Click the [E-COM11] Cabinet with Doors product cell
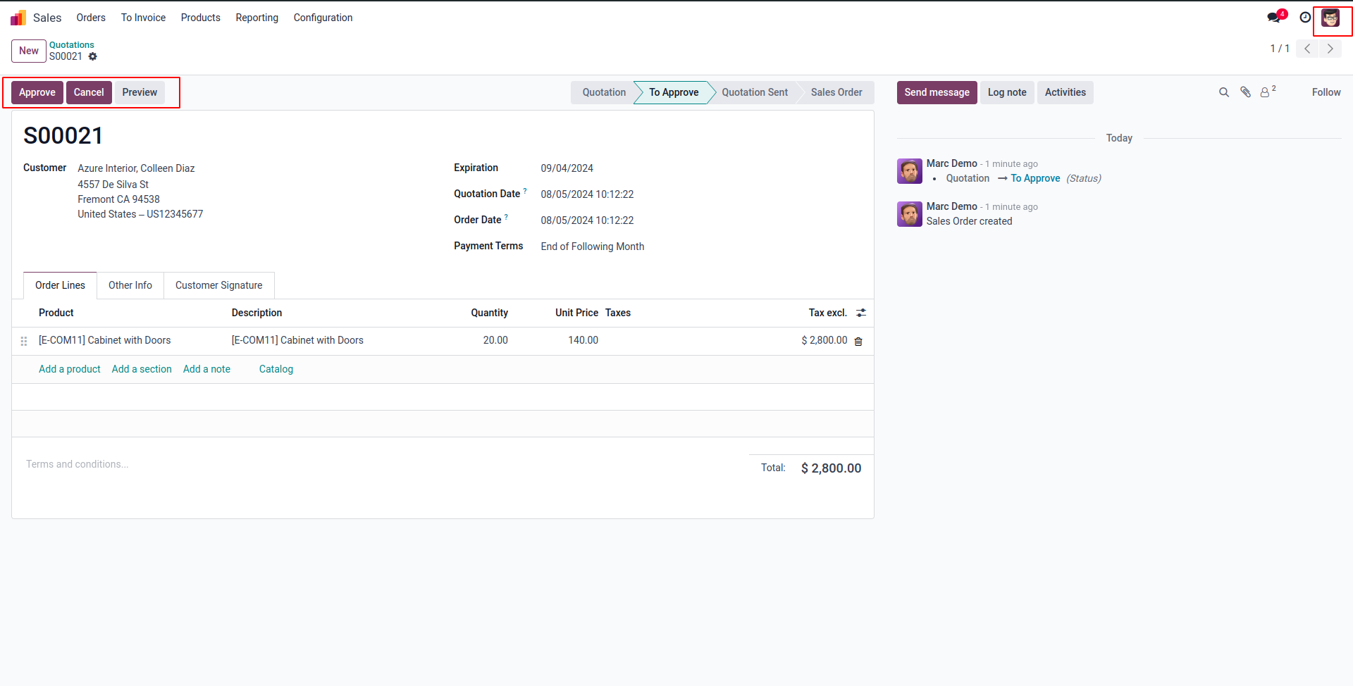 pyautogui.click(x=104, y=340)
